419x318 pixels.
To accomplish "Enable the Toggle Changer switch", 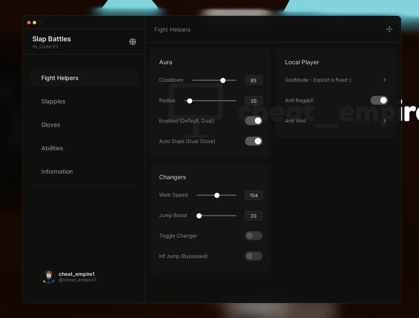I will pos(254,236).
